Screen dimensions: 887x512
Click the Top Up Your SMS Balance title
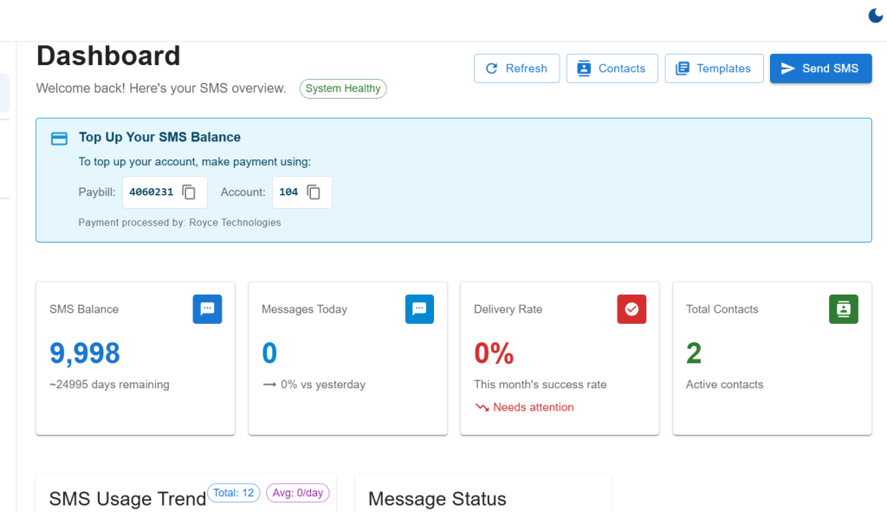pyautogui.click(x=159, y=137)
